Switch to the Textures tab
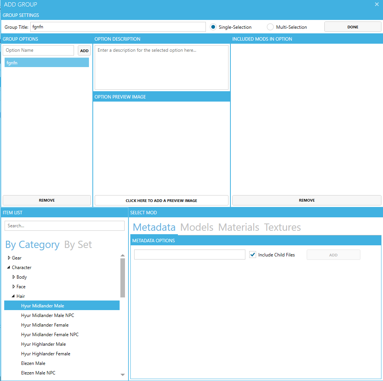The image size is (383, 381). coord(282,227)
